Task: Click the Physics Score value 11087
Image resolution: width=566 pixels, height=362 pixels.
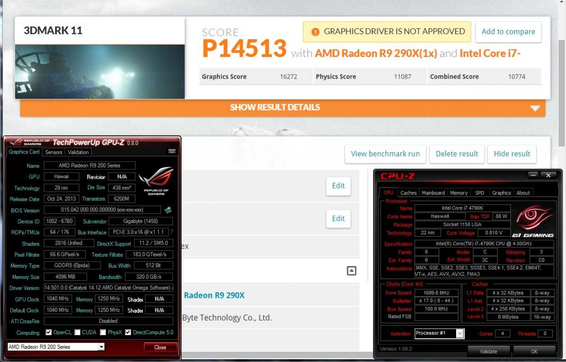Action: click(x=402, y=77)
